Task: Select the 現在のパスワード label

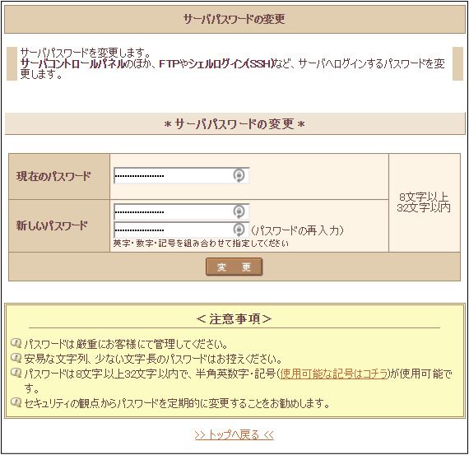Action: tap(53, 176)
